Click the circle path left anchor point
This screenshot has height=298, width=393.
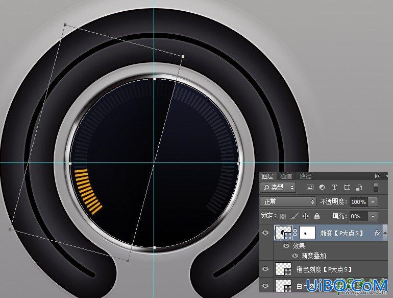pos(70,163)
